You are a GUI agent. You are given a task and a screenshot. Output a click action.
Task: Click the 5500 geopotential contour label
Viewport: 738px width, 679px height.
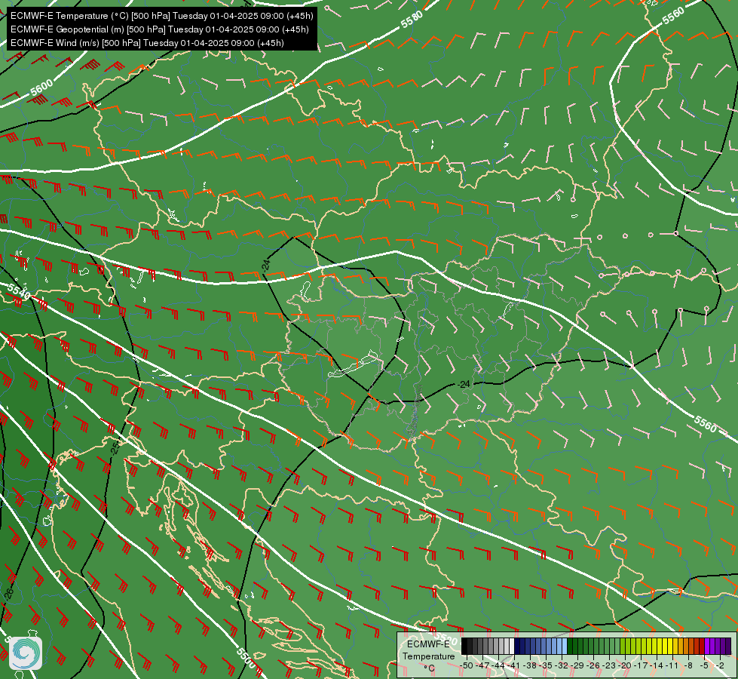tap(246, 657)
